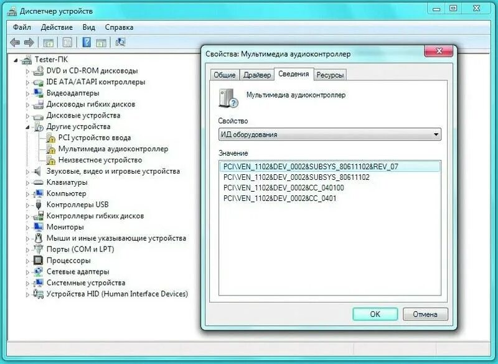Image resolution: width=498 pixels, height=364 pixels.
Task: Click warning icon beside PCI устройство ввода
Action: [x=51, y=138]
